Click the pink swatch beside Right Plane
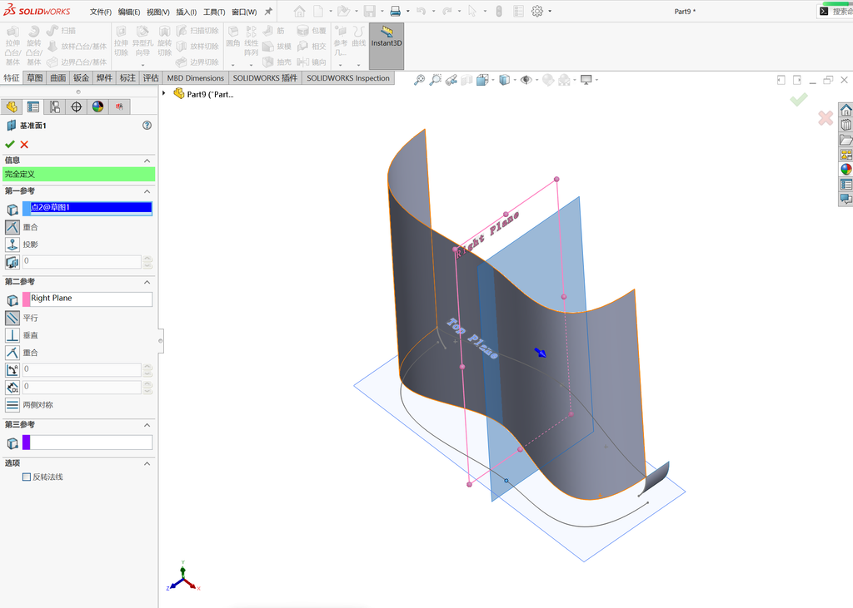 26,299
